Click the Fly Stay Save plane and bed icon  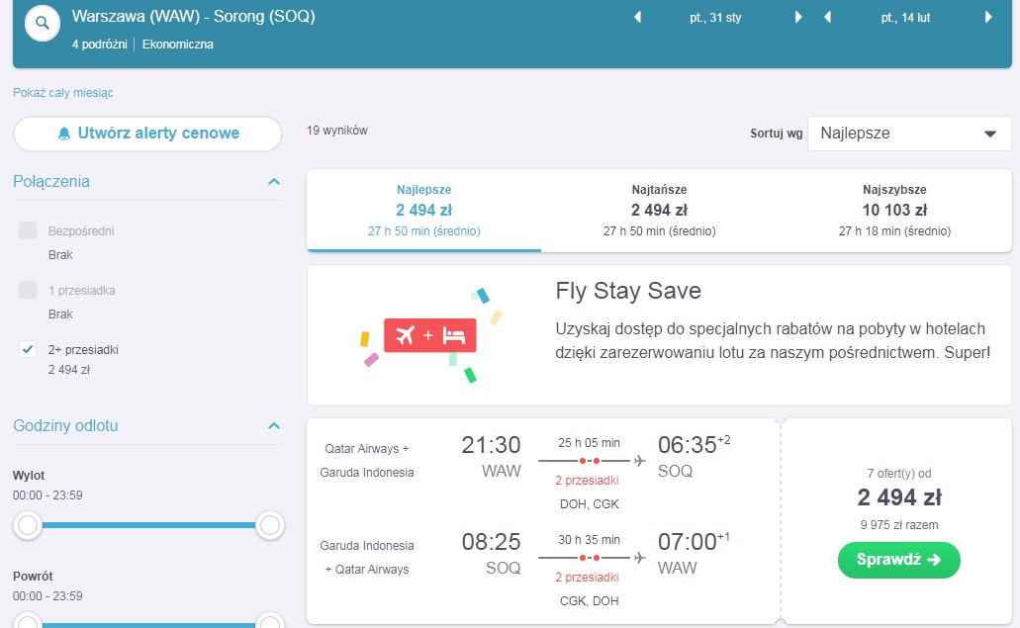coord(430,335)
